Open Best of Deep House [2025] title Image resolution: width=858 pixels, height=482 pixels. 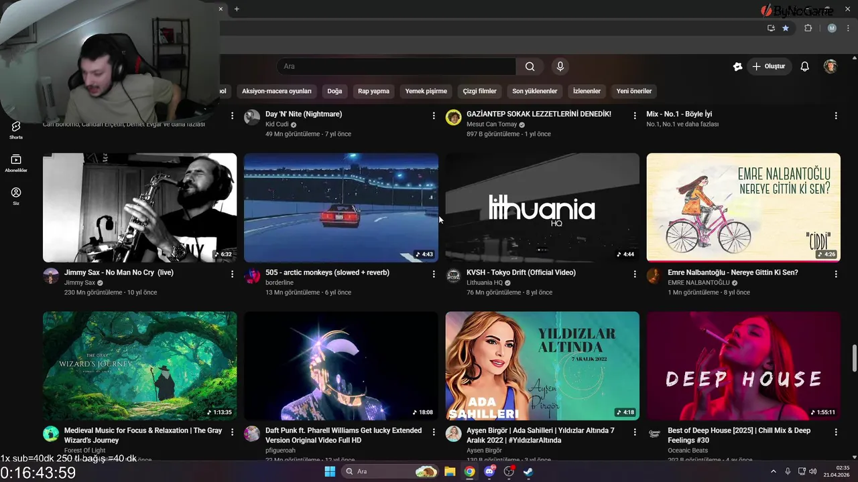coord(739,435)
